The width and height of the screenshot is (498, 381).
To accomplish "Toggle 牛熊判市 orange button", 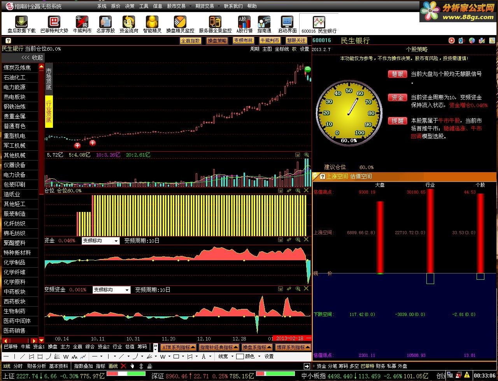I will pos(270,41).
